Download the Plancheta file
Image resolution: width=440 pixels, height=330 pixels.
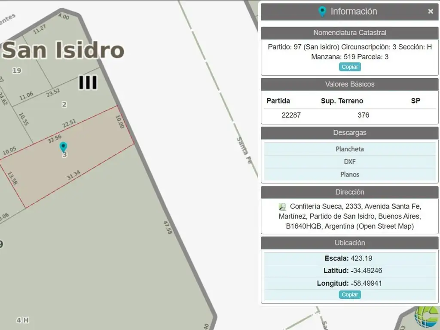[350, 149]
